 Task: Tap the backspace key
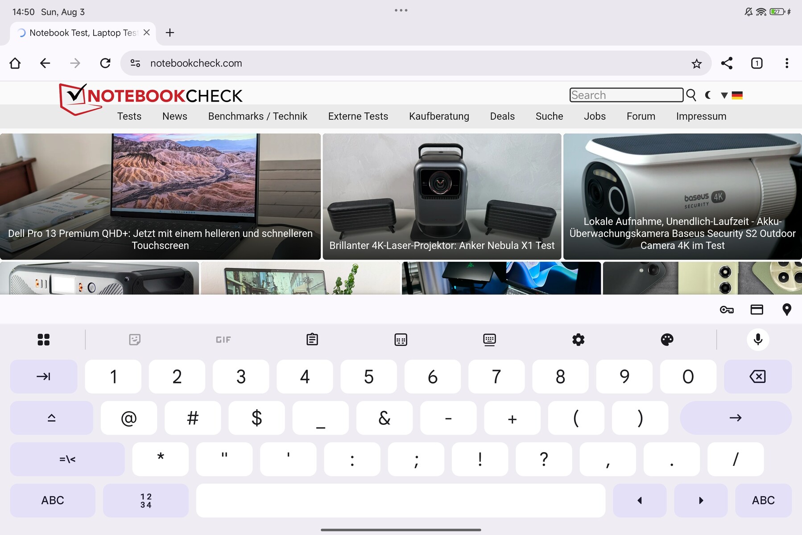click(758, 377)
